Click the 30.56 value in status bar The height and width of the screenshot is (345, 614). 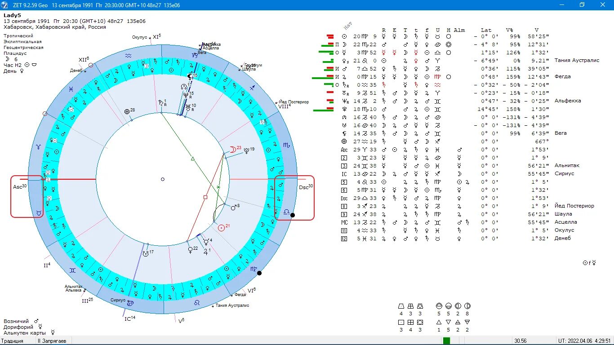pyautogui.click(x=521, y=341)
